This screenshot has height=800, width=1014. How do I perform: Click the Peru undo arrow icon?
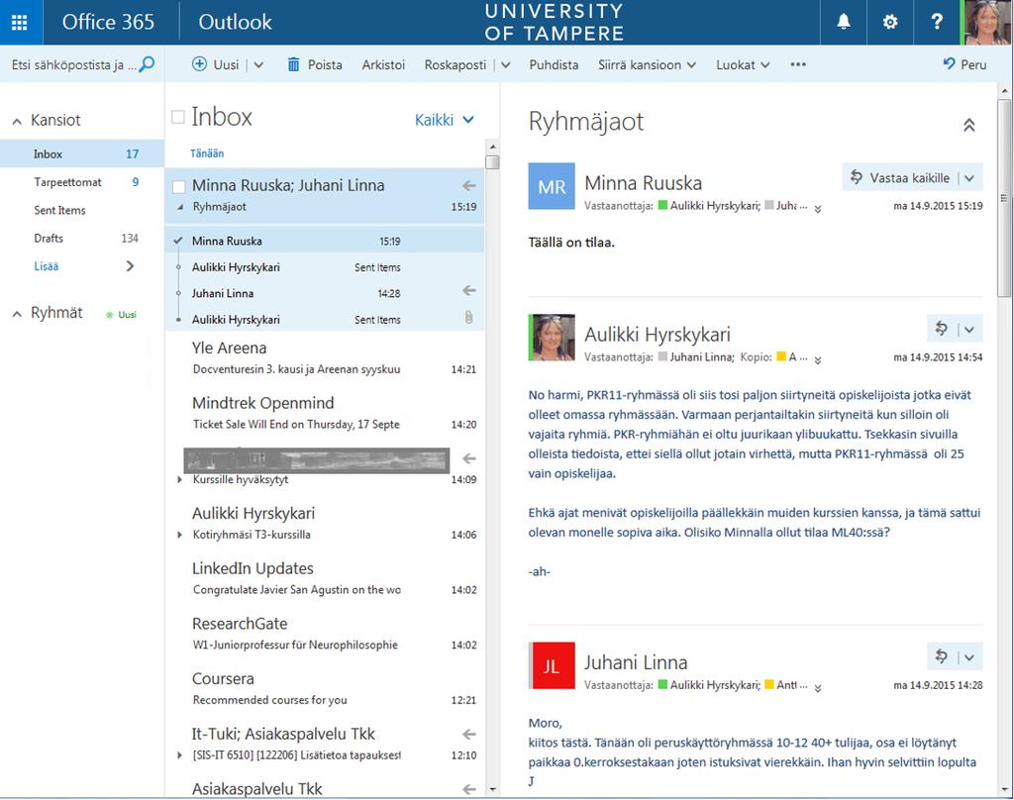click(949, 63)
